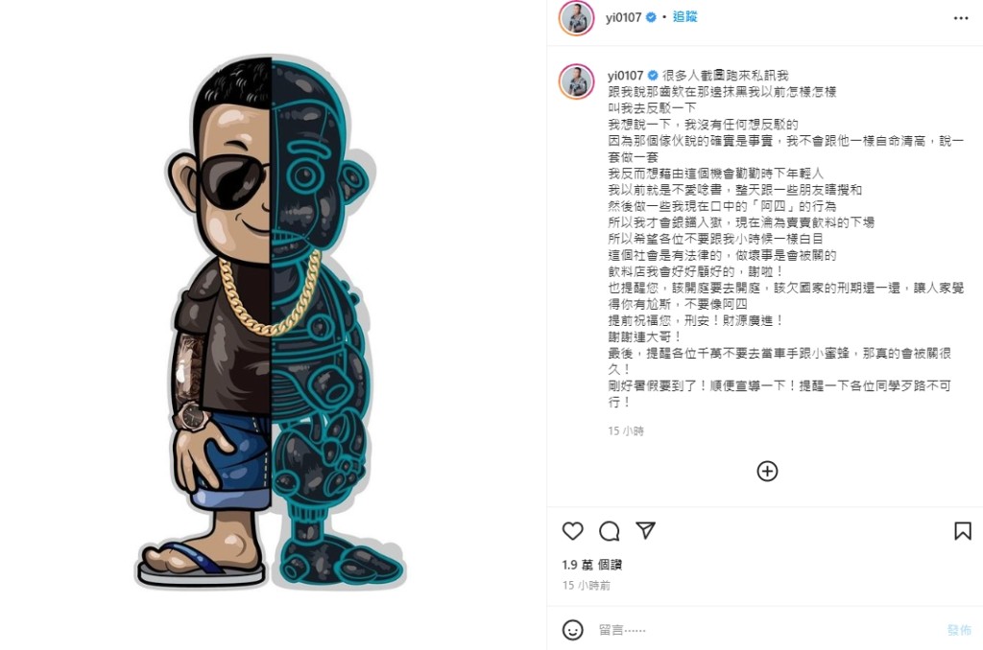Click the cartoon character post image

271,323
